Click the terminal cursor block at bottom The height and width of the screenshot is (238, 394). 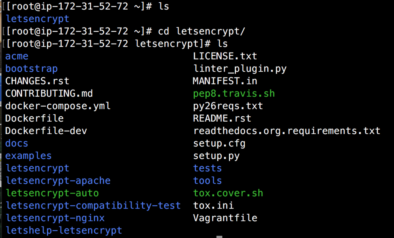pyautogui.click(x=219, y=237)
